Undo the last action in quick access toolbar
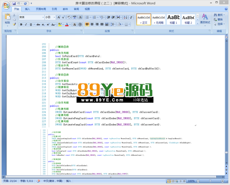Screen dimensions: 230x185 tap(19, 3)
